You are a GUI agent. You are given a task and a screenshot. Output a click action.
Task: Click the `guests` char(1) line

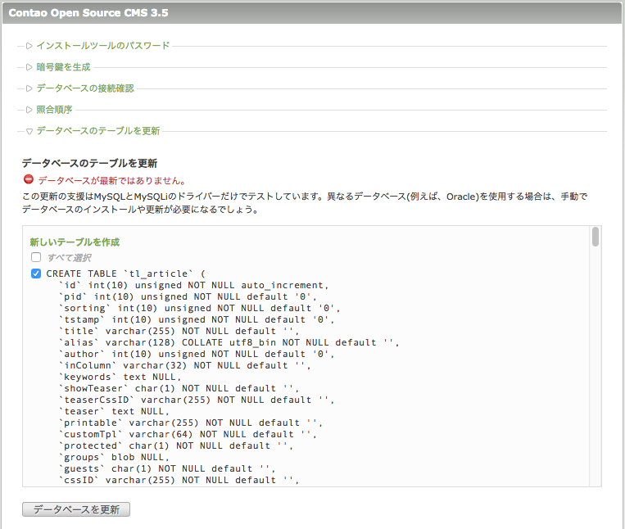coord(166,469)
